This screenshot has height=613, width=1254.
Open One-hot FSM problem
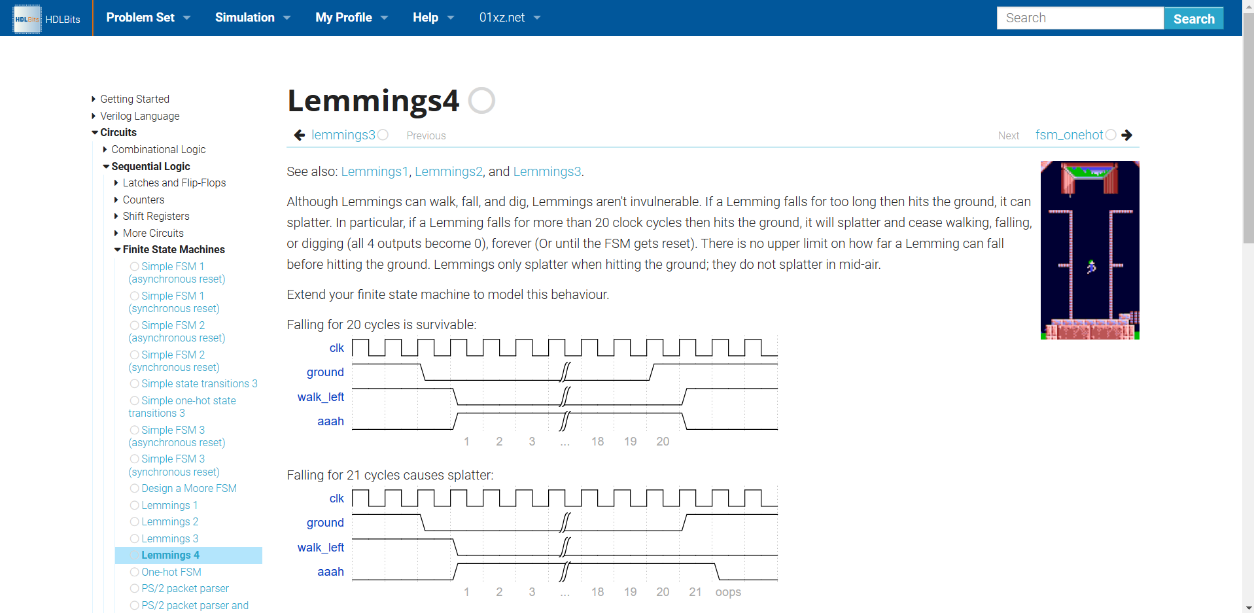coord(171,572)
